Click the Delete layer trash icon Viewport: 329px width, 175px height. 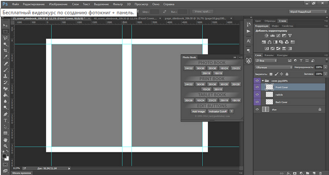click(321, 172)
